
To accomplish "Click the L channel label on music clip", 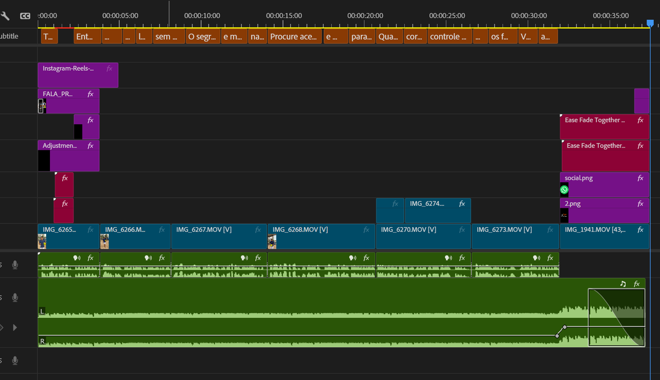I will click(42, 311).
